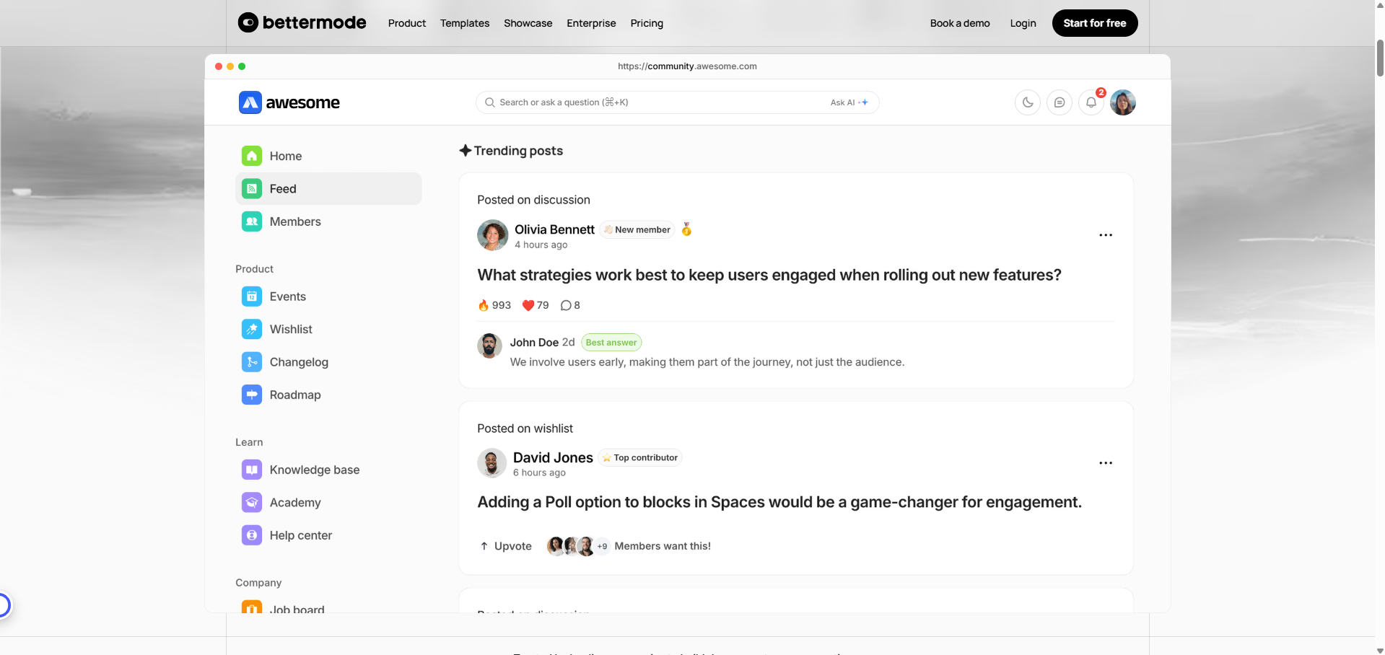Click the Start for free button
Screen dimensions: 1385x655
(x=1095, y=23)
